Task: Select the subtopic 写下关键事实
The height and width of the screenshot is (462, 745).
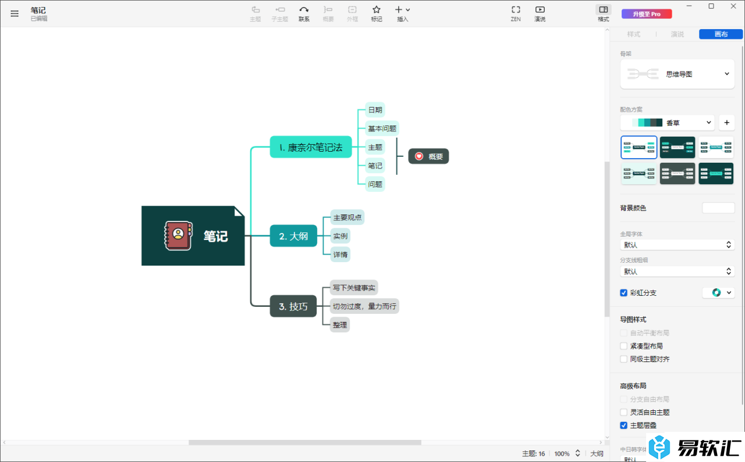Action: pyautogui.click(x=354, y=287)
